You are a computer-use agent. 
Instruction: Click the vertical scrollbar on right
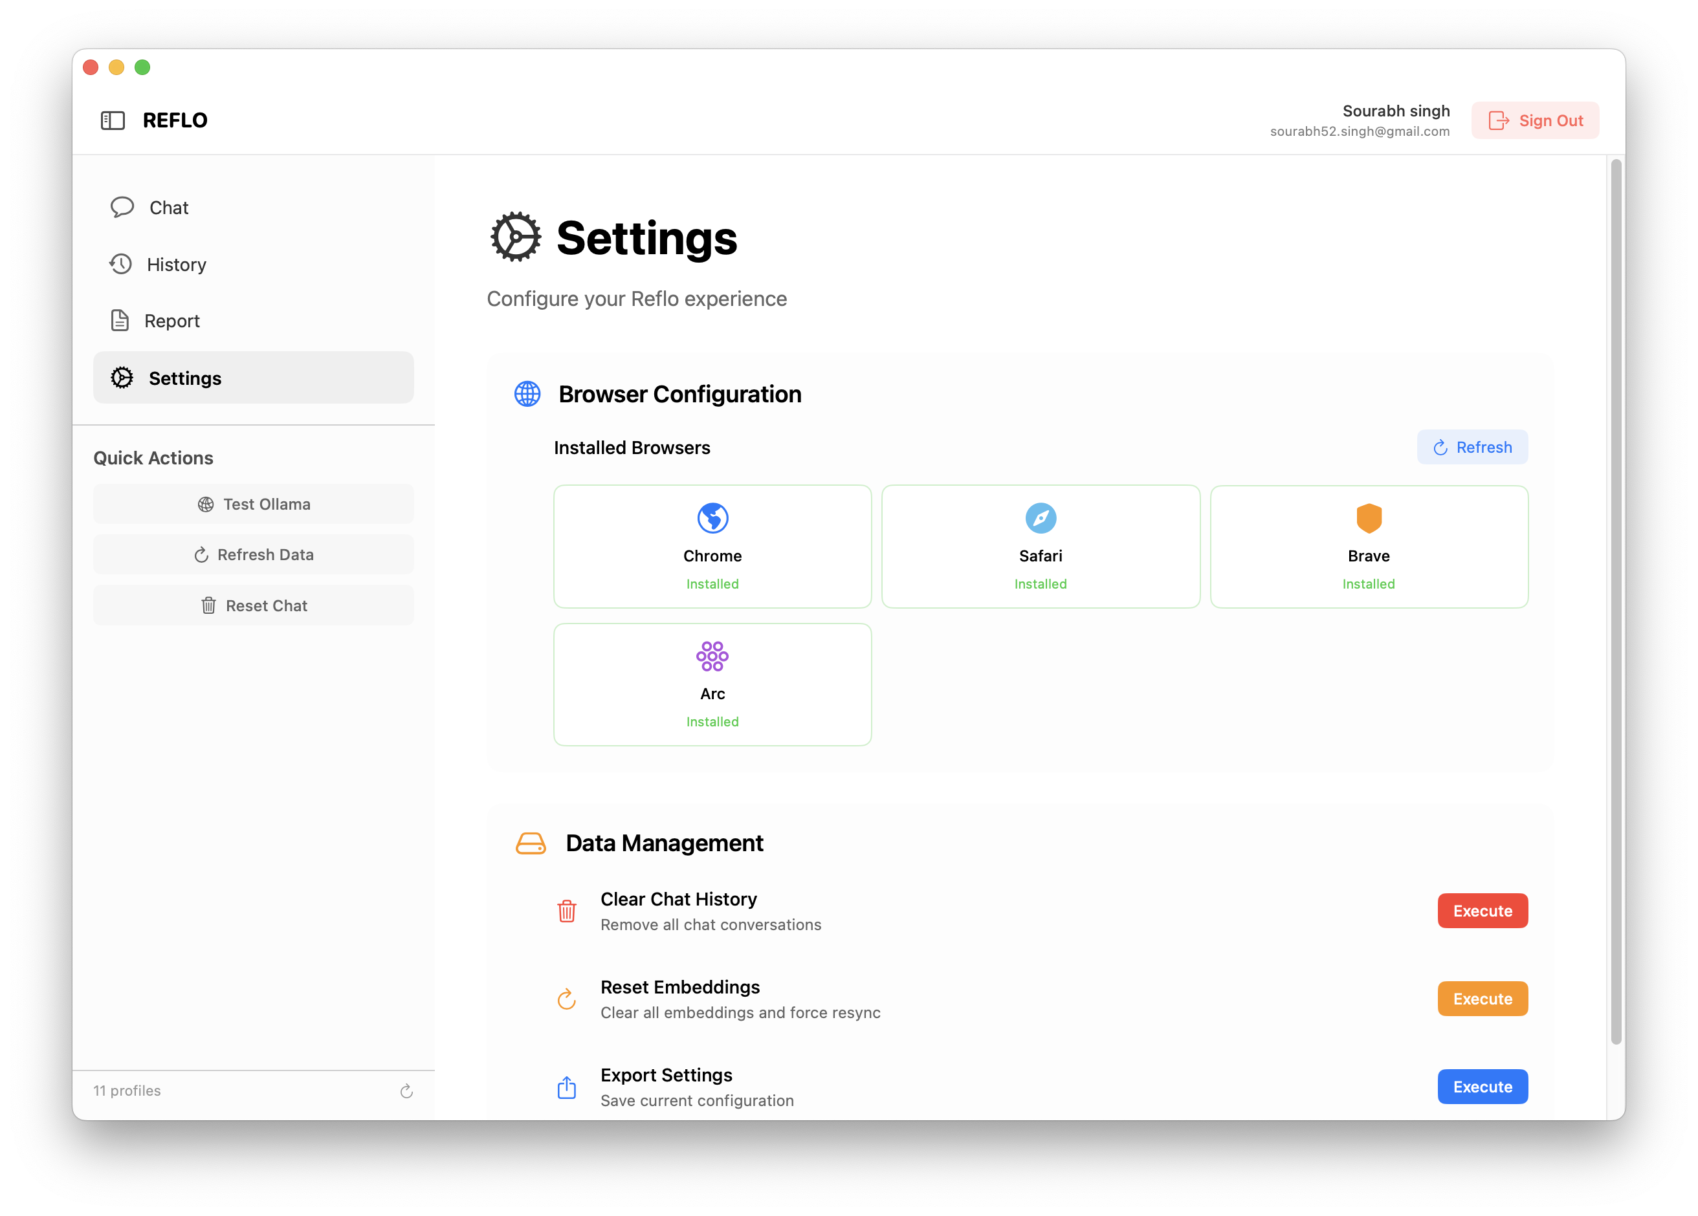click(1616, 599)
